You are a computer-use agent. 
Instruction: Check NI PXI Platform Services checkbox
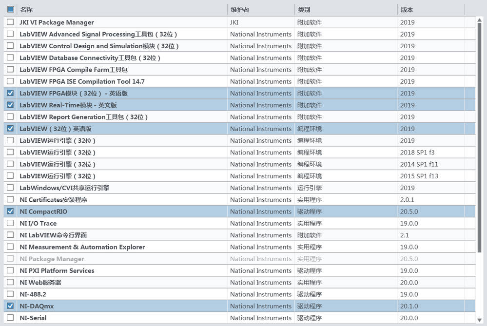click(x=10, y=270)
